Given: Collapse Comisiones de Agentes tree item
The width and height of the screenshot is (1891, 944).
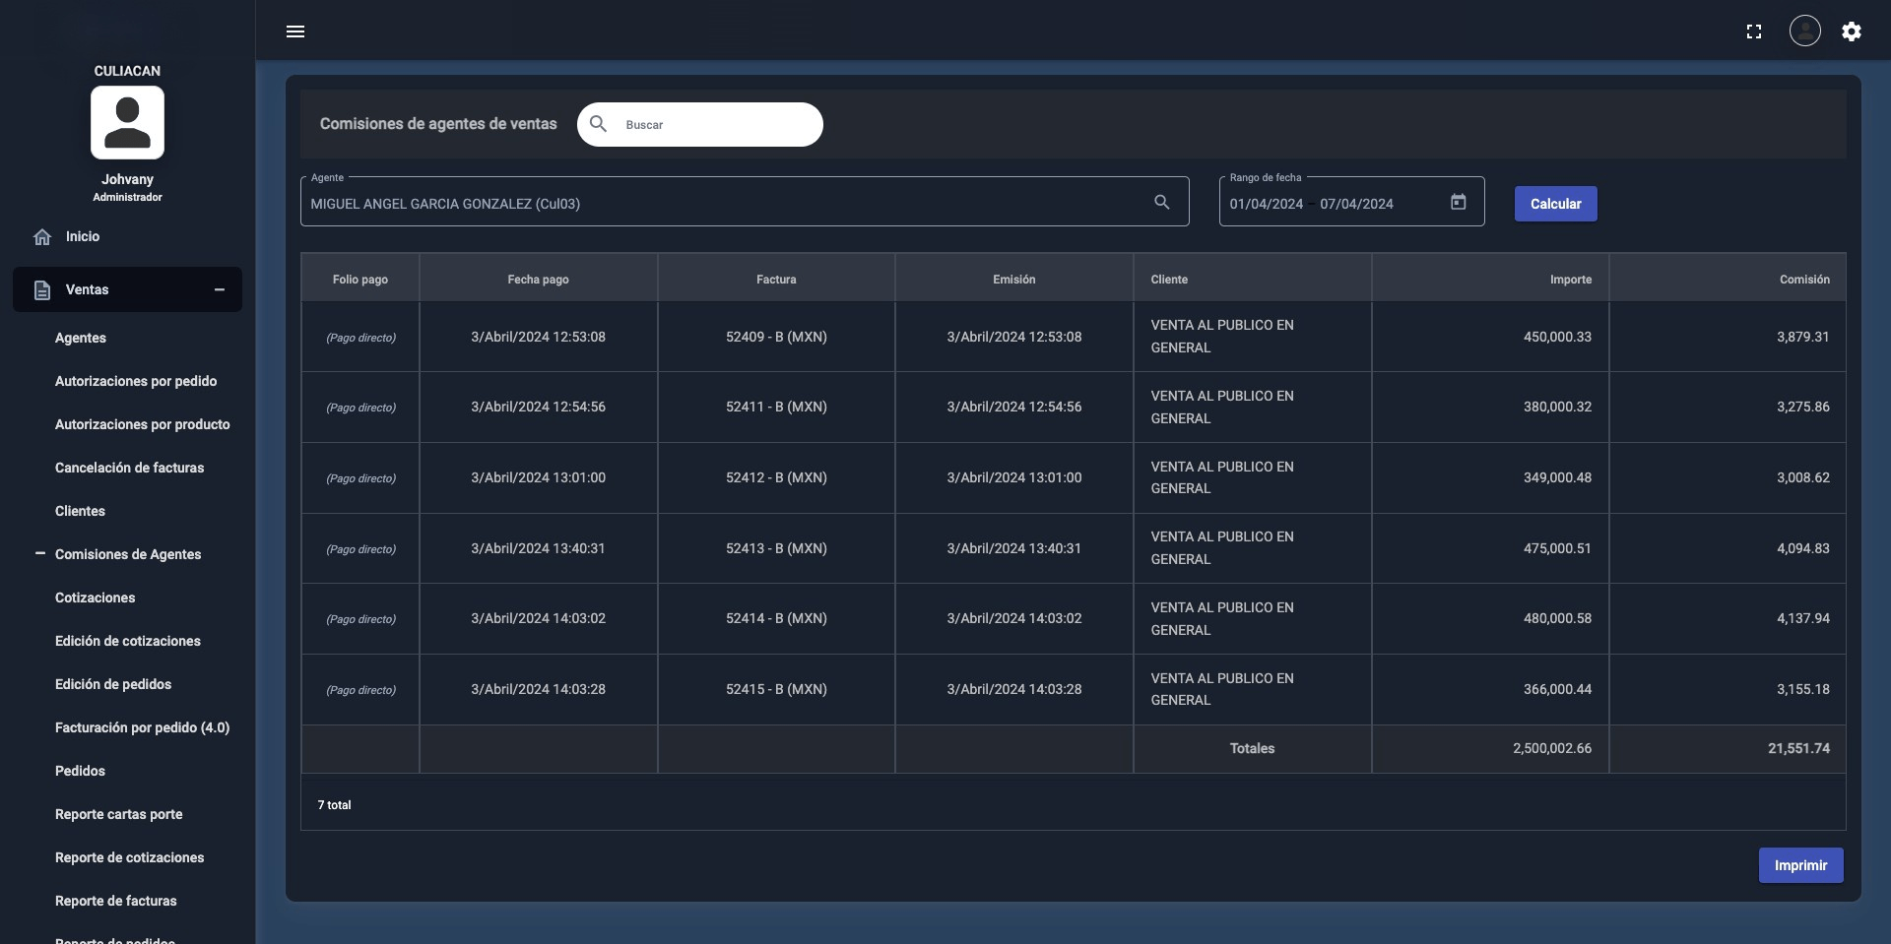Looking at the screenshot, I should coord(40,554).
